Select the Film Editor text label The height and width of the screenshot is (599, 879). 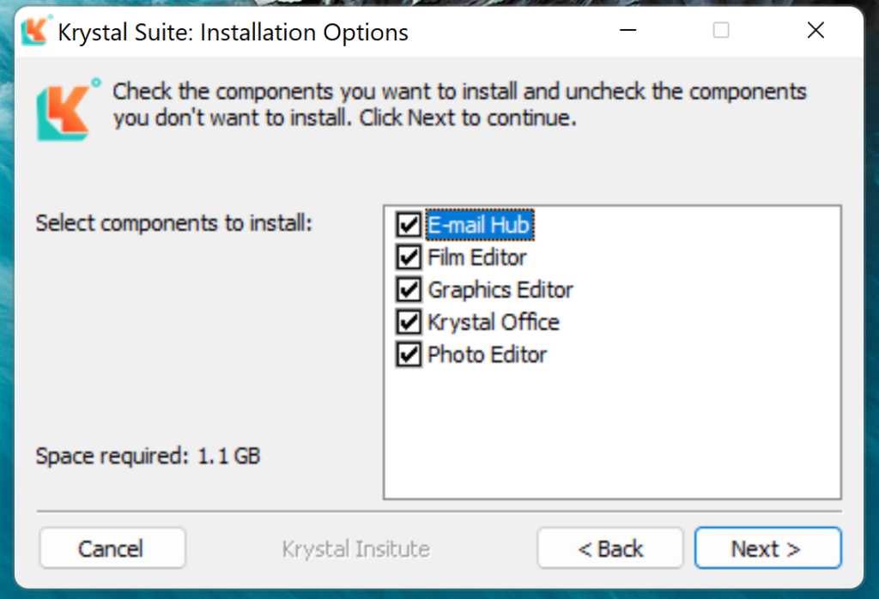pyautogui.click(x=476, y=257)
